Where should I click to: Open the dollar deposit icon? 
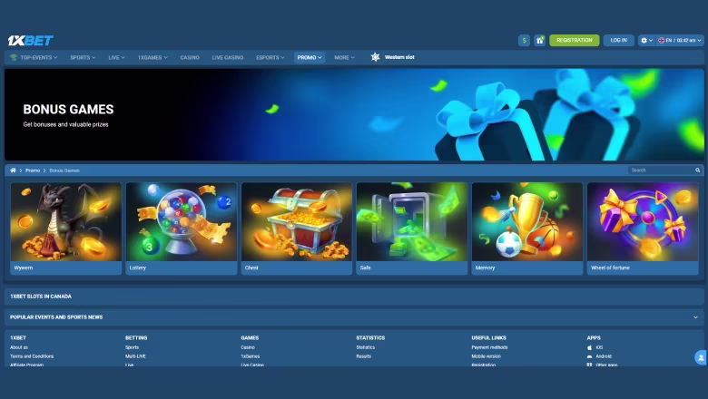[x=524, y=40]
